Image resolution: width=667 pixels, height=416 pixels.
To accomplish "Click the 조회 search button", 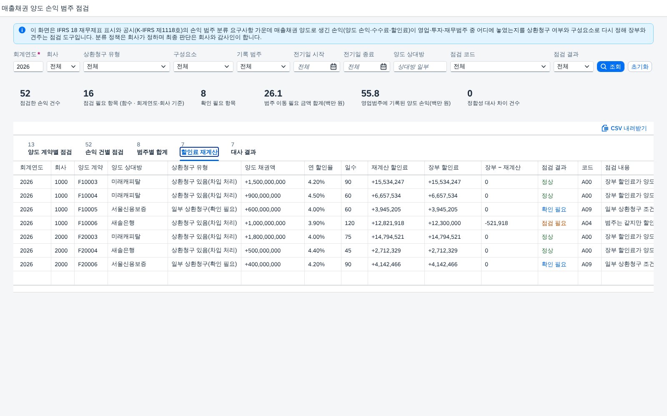I will (610, 67).
